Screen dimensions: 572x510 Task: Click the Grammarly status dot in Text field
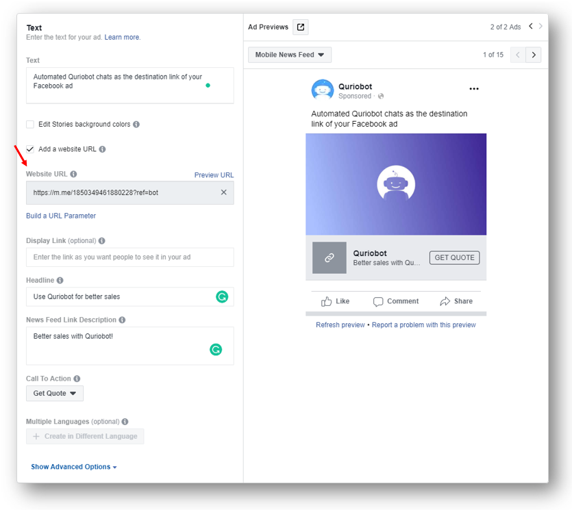[208, 86]
